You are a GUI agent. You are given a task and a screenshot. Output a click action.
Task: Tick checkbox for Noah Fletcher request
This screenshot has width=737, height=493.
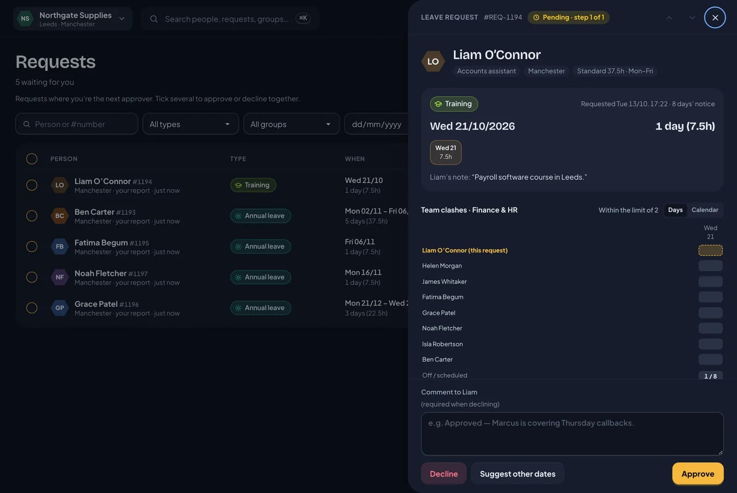[32, 277]
